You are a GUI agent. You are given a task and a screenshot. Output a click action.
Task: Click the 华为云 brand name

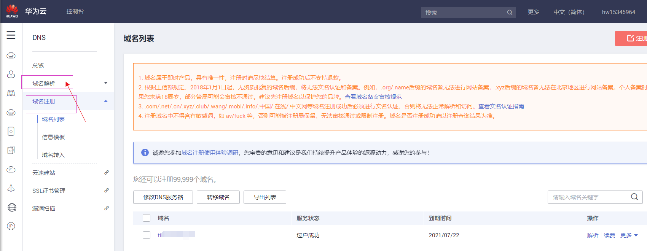(x=36, y=11)
